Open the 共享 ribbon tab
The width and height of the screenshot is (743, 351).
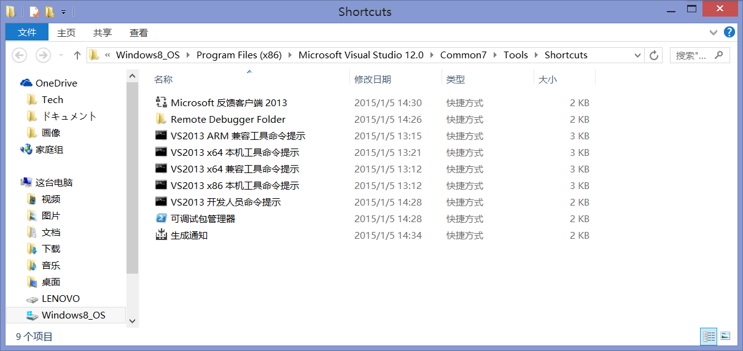103,33
